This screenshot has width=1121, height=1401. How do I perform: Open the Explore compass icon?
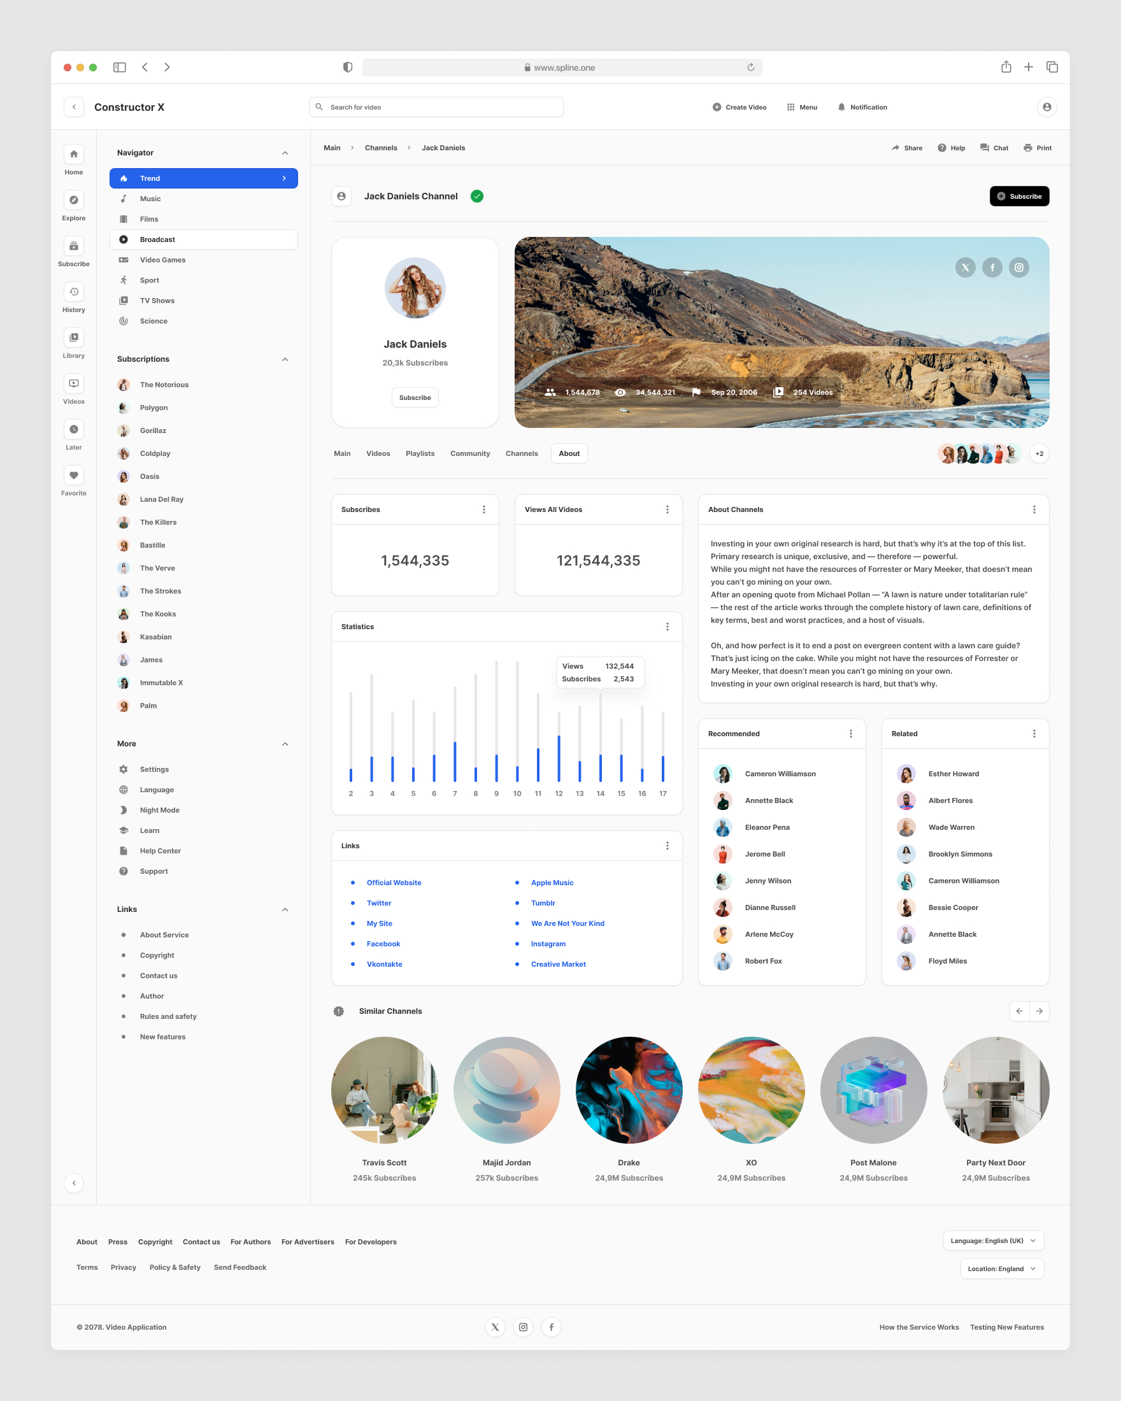[73, 199]
